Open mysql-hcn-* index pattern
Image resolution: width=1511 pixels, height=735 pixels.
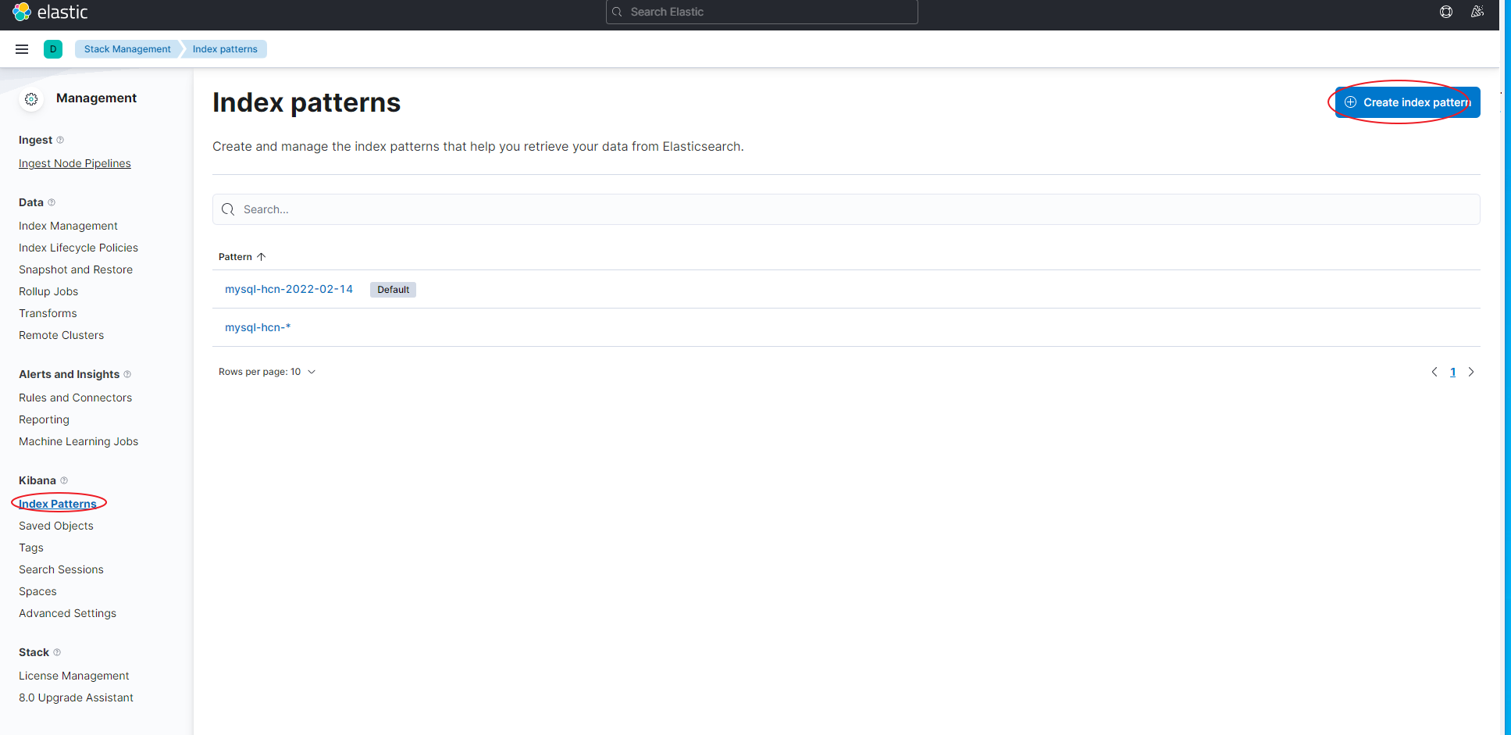(x=258, y=327)
